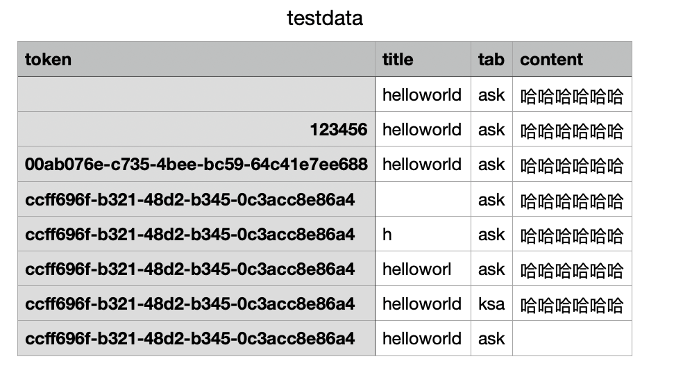Select the empty title cell
The image size is (683, 368).
423,200
